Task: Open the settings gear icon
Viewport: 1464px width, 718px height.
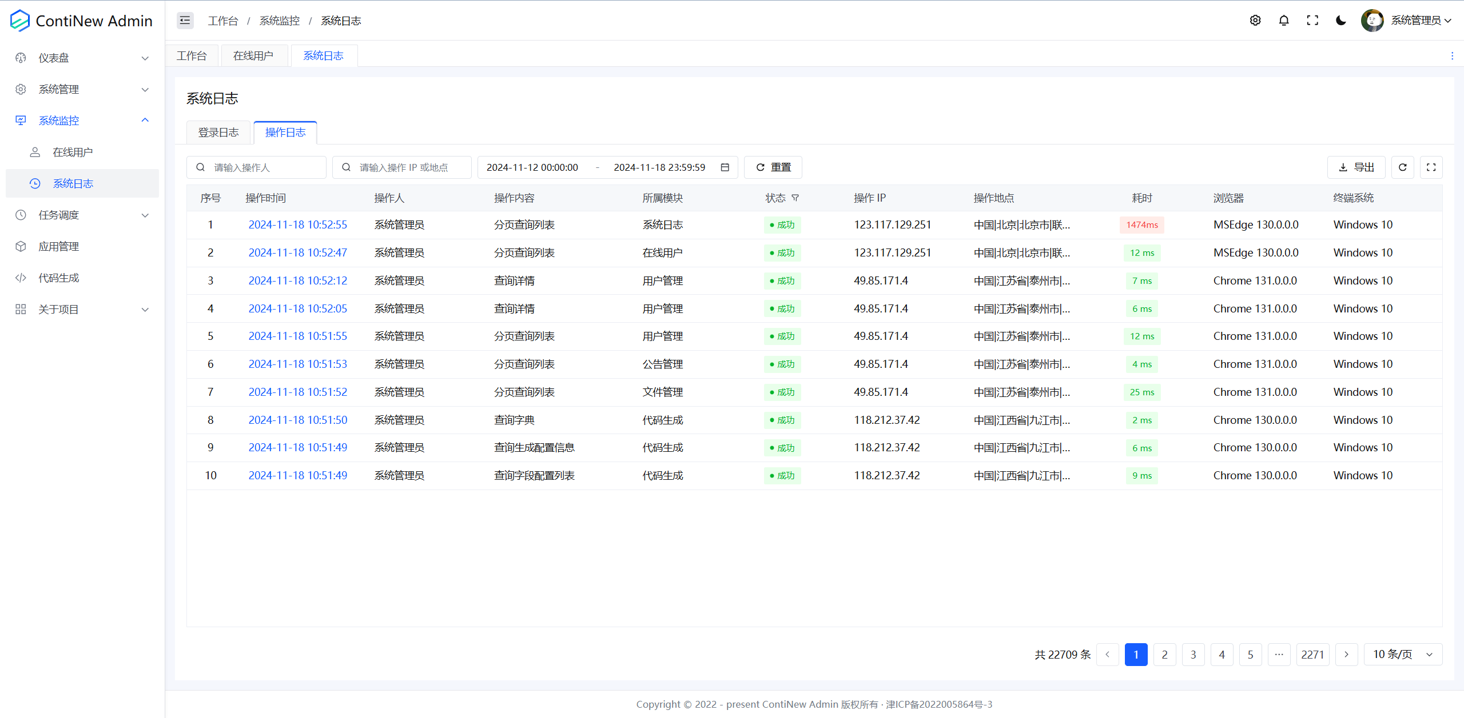Action: pos(1255,21)
